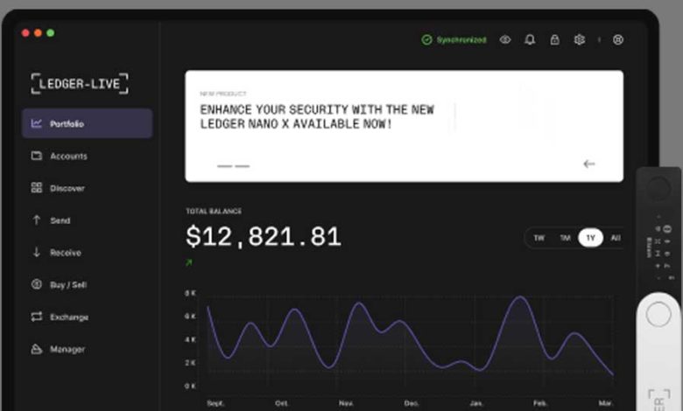Click the Dec. label on the chart axis
This screenshot has width=683, height=411.
click(412, 403)
